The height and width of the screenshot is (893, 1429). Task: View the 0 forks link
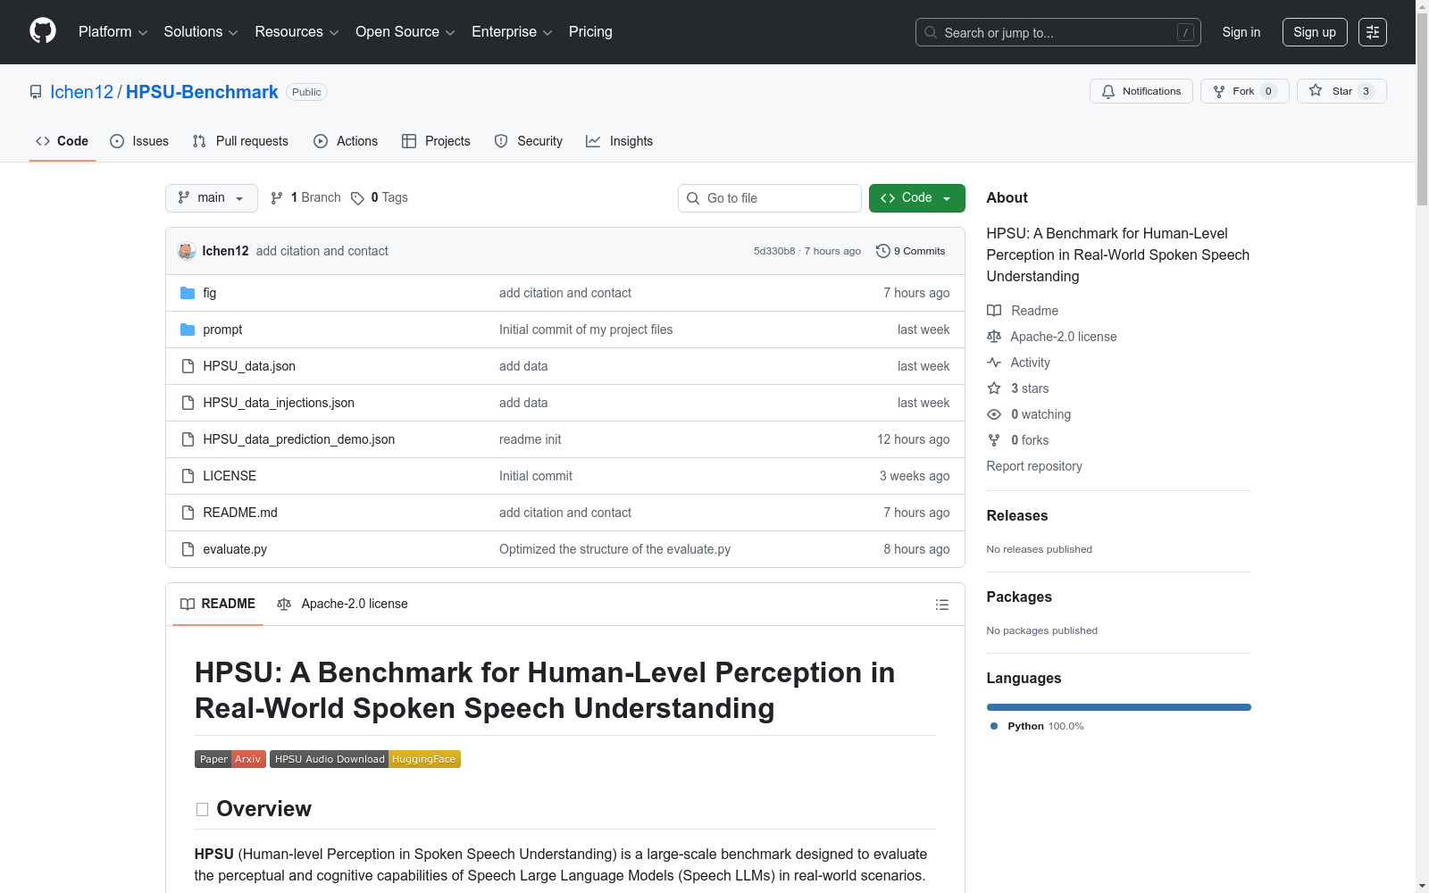1019,440
